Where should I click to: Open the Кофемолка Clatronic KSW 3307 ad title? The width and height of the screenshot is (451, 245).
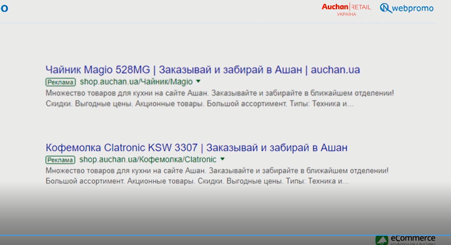click(123, 148)
